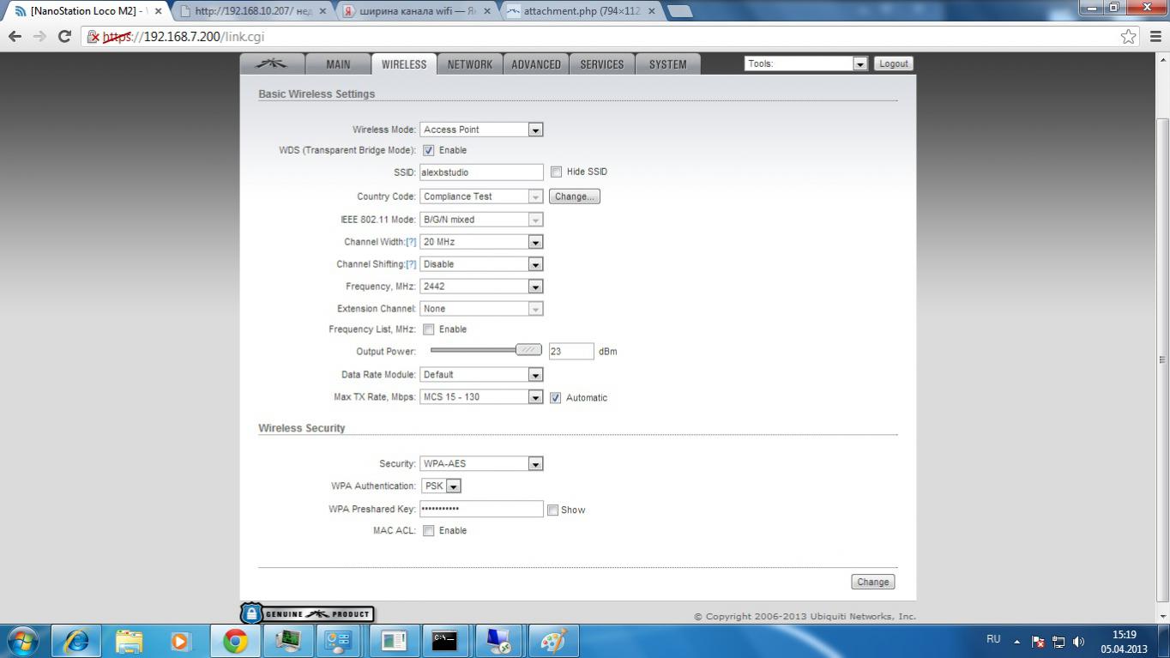Click the Genuine Product badge

(307, 613)
